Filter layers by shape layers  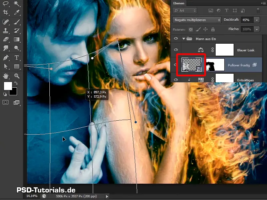pos(235,11)
